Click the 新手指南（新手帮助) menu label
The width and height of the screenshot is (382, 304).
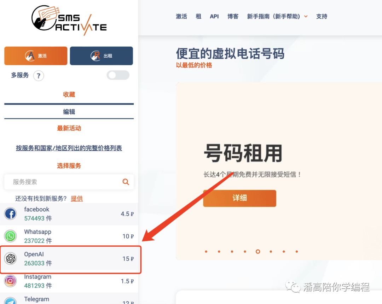click(x=273, y=17)
